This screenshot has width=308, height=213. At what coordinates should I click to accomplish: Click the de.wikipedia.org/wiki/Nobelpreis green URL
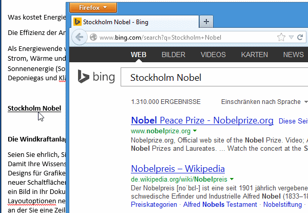[x=179, y=180]
